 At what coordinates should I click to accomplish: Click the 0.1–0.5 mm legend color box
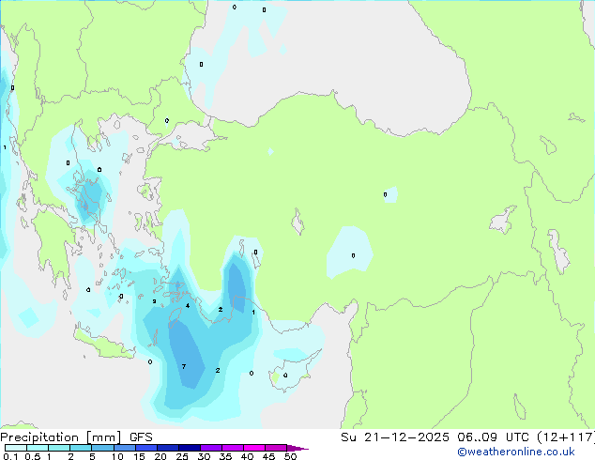click(x=16, y=448)
